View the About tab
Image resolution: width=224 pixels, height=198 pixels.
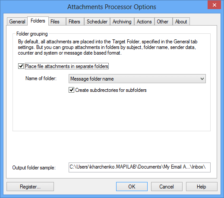[181, 22]
